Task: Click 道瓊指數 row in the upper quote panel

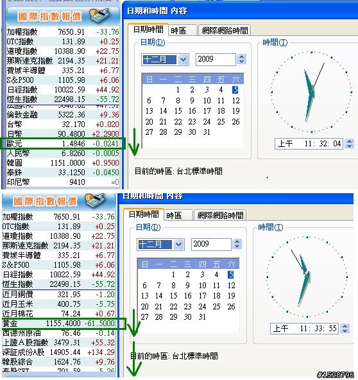Action: (x=63, y=51)
